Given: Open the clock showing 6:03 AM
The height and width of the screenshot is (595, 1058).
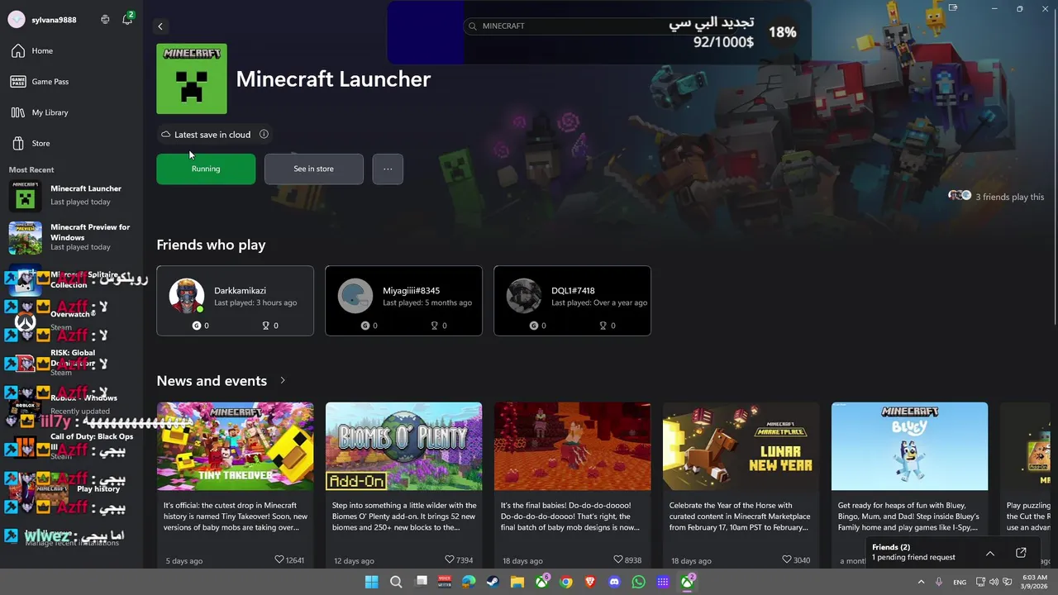Looking at the screenshot, I should [x=1034, y=582].
